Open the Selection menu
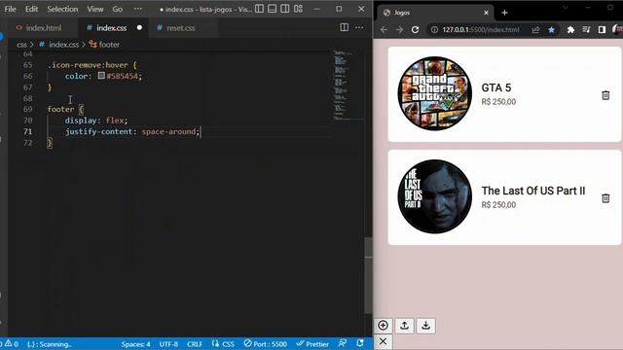Viewport: 623px width, 350px height. coord(62,9)
